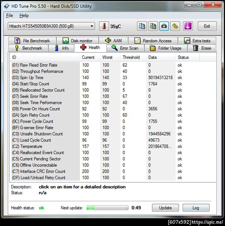Select the Offline Uncorrectable row
This screenshot has height=226, width=225.
(113, 165)
